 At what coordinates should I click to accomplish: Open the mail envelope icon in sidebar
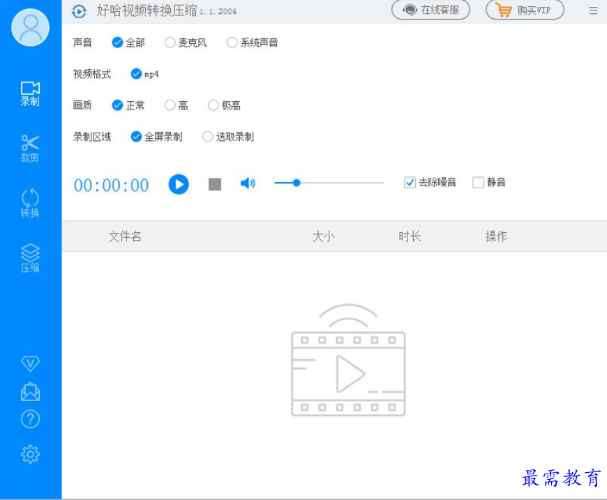(30, 392)
